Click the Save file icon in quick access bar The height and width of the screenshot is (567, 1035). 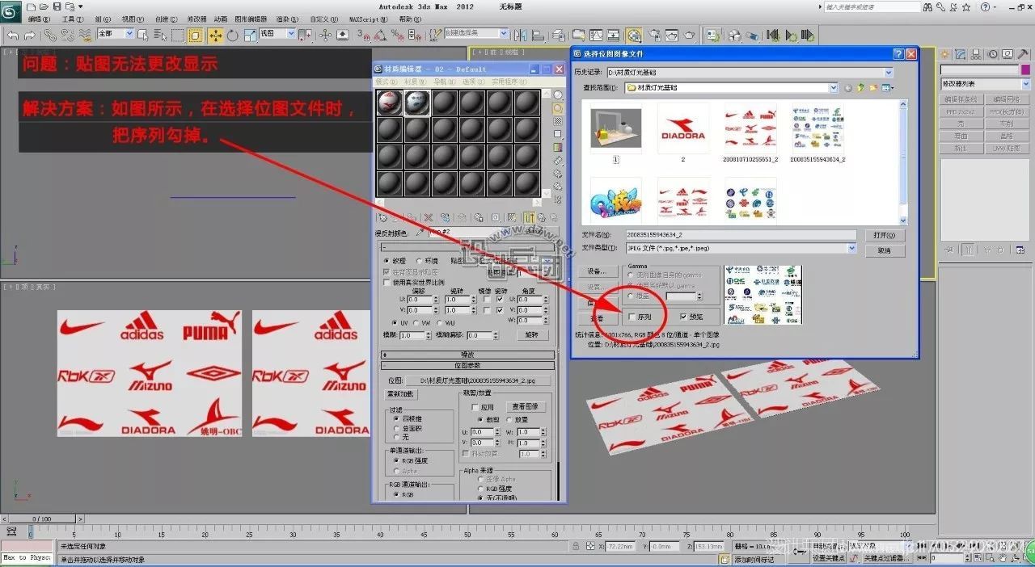[x=57, y=6]
